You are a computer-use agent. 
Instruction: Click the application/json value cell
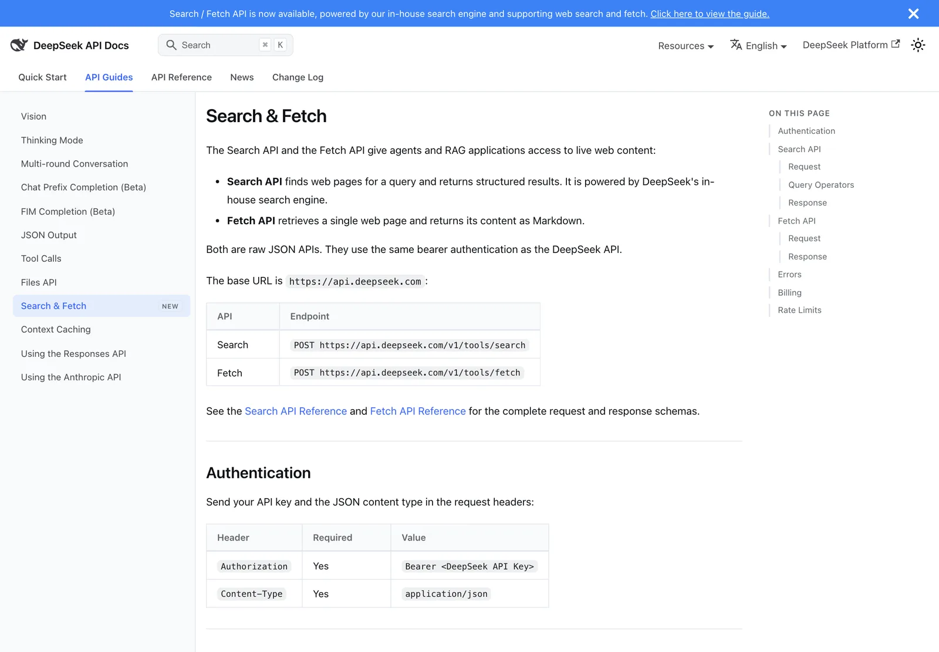(446, 594)
